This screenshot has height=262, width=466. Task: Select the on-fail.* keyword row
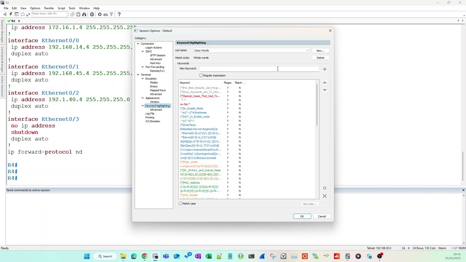(248, 104)
